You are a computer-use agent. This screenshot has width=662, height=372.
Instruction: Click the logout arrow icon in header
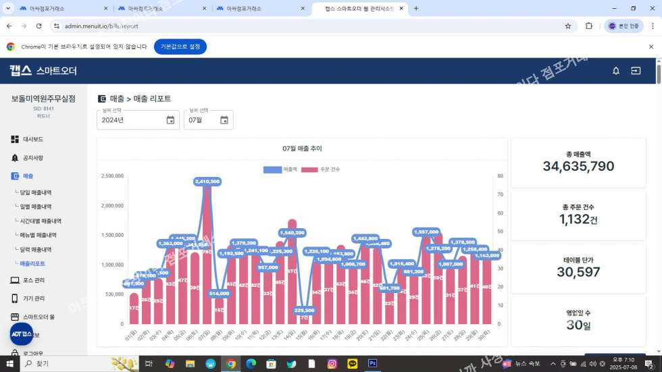click(x=636, y=71)
